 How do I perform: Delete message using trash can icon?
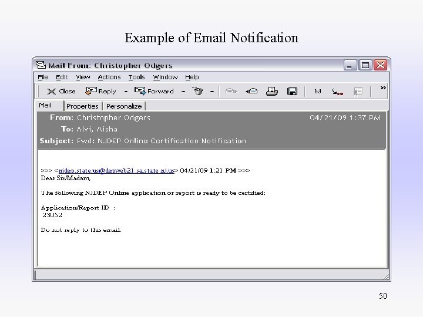[198, 91]
